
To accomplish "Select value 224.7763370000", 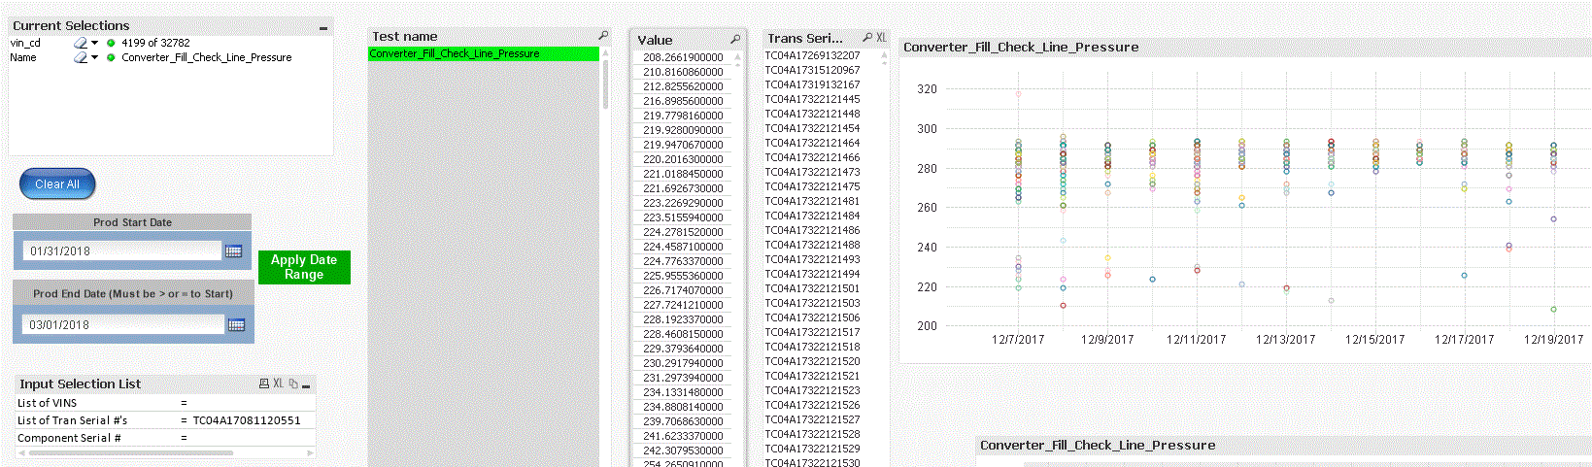I will point(683,261).
